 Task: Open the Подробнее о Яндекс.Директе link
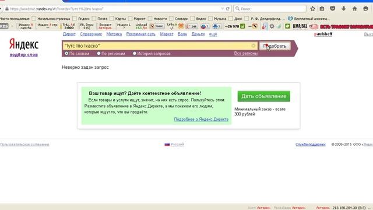click(x=201, y=119)
